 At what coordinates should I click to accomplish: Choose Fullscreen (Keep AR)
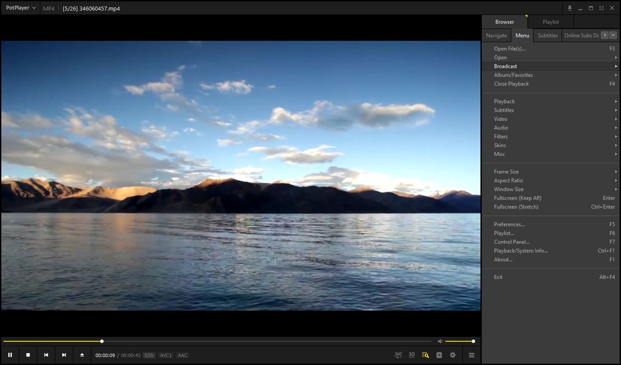551,198
